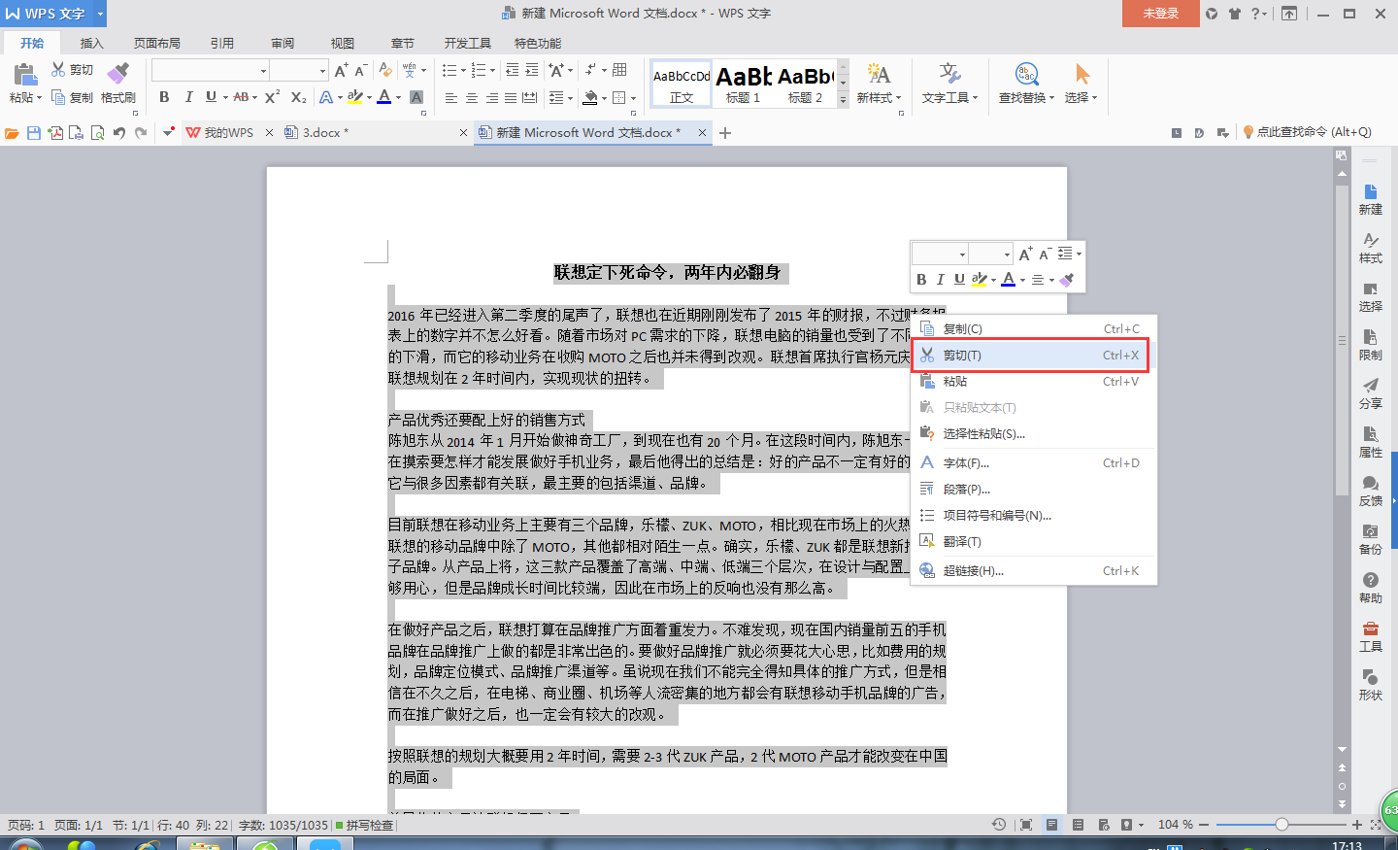The height and width of the screenshot is (850, 1398).
Task: Click the 未登录 login button
Action: click(1160, 14)
